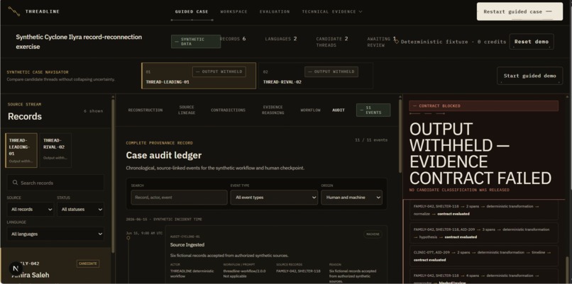Select the THREAD-RIVAL-02 navigator card
Image resolution: width=572 pixels, height=284 pixels.
[x=316, y=76]
